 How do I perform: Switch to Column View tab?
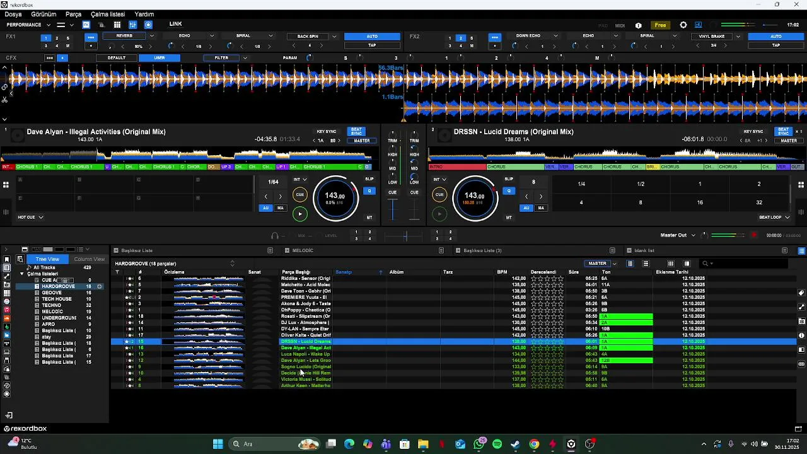tap(89, 259)
